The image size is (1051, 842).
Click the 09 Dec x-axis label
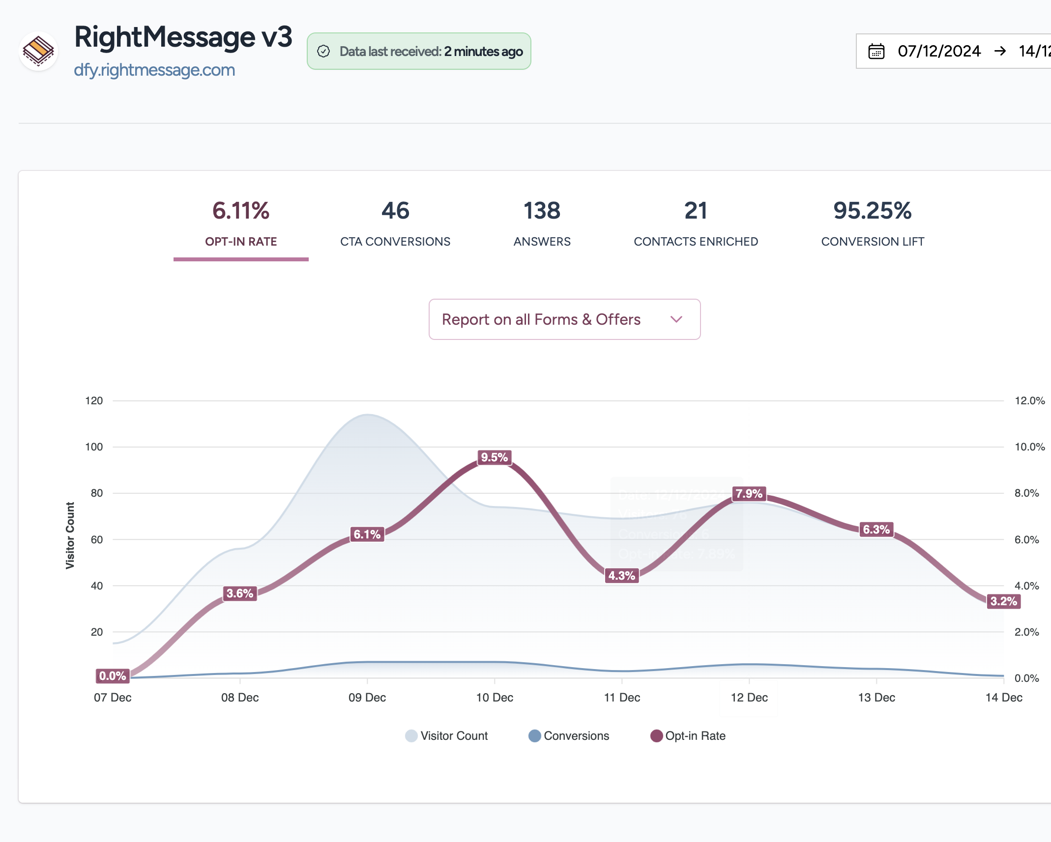pyautogui.click(x=367, y=698)
